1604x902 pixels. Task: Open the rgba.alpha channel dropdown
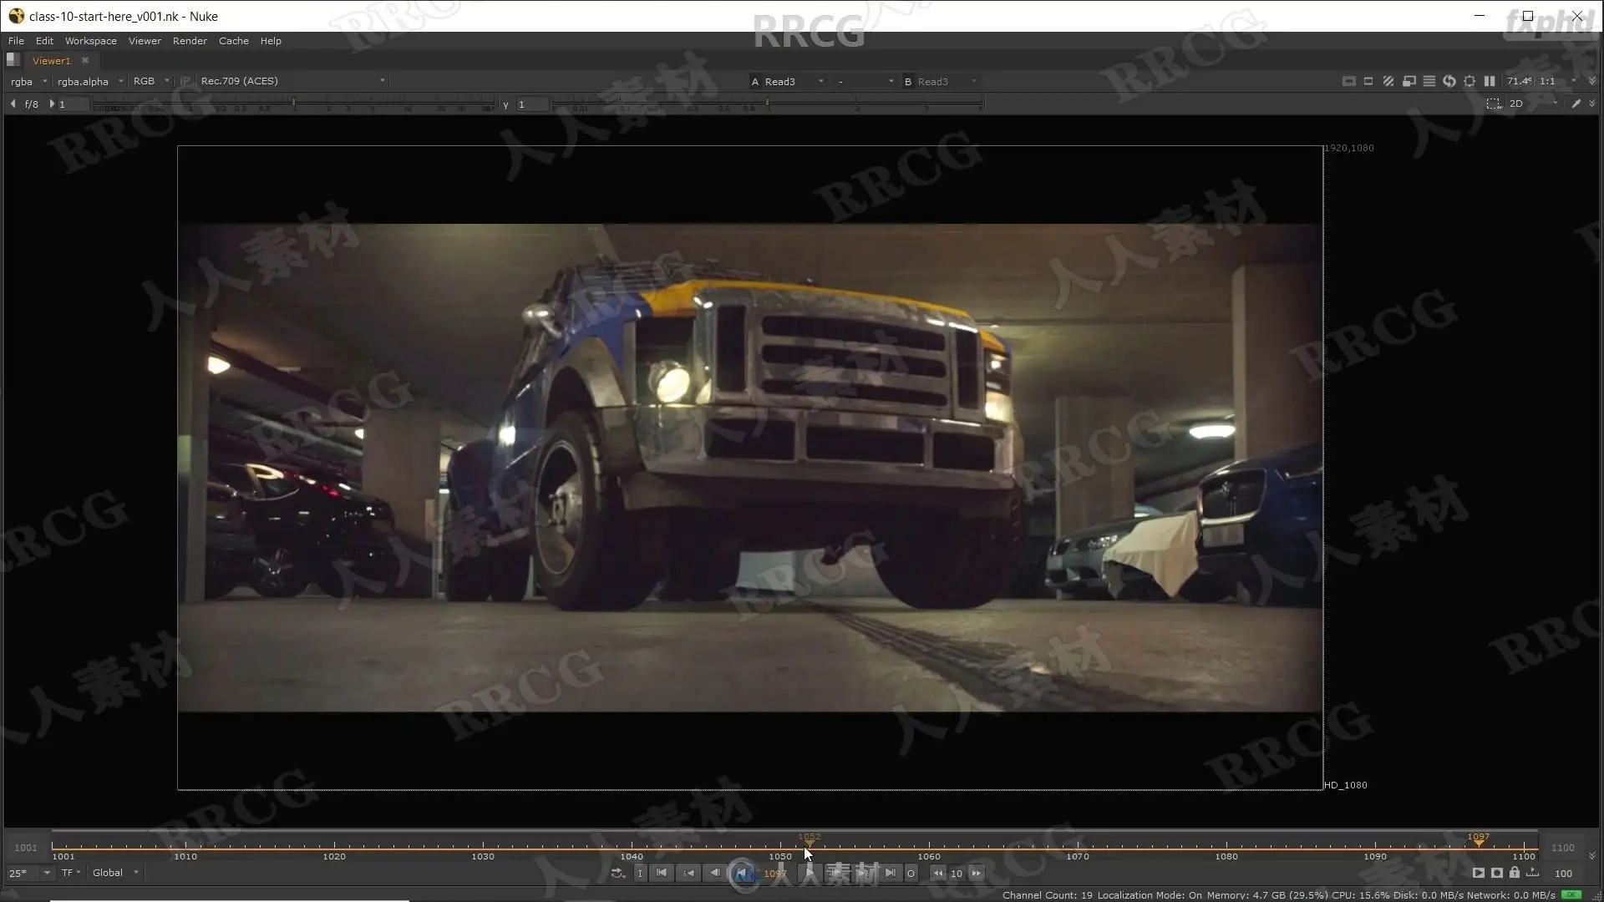[x=90, y=82]
